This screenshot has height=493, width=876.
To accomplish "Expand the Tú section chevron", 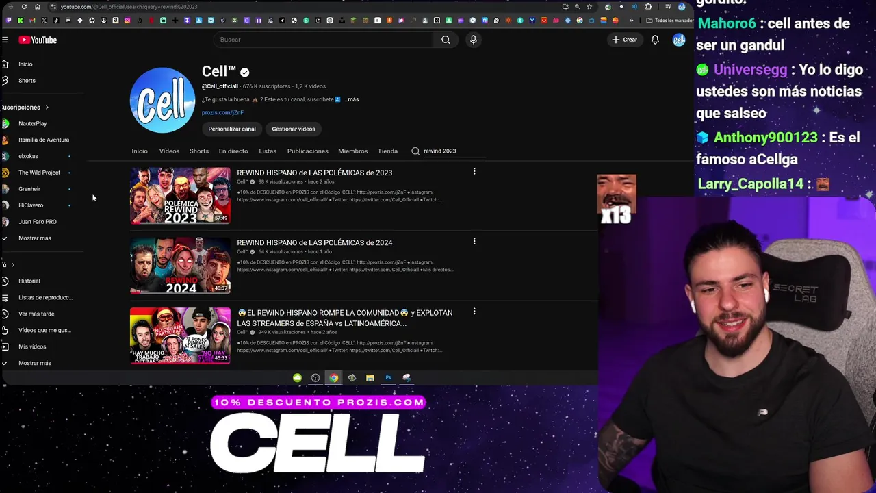I will click(x=12, y=265).
